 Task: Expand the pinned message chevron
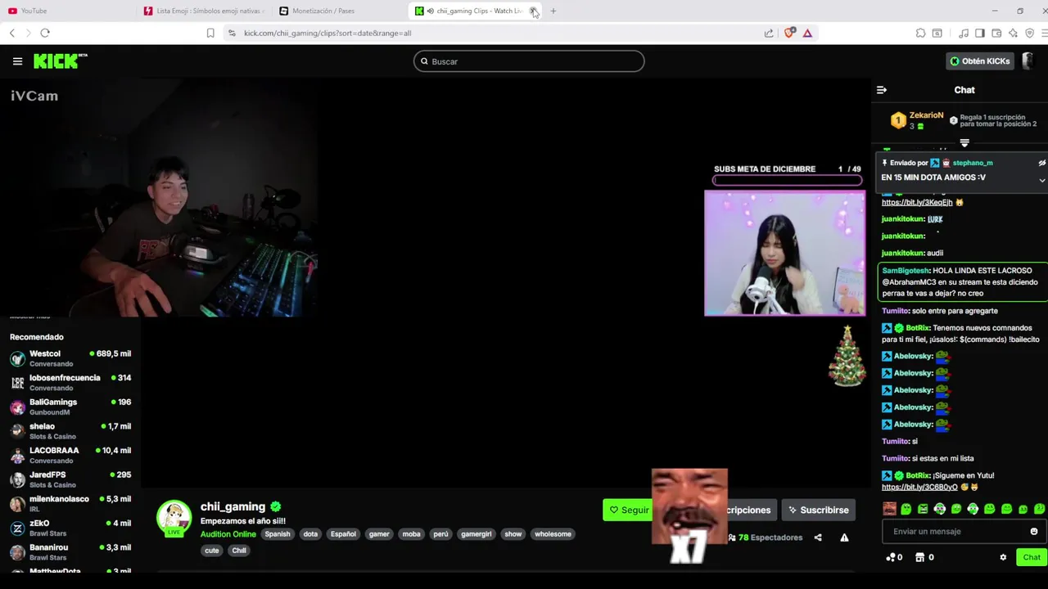click(1041, 181)
